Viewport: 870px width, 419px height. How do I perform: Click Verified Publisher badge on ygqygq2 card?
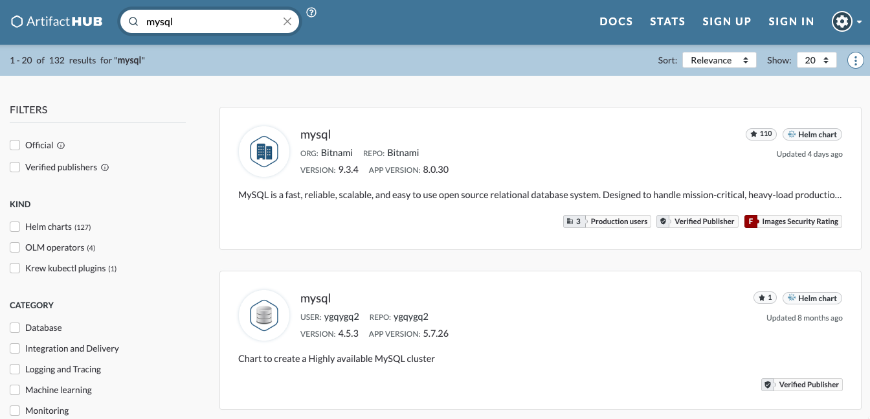(x=802, y=385)
